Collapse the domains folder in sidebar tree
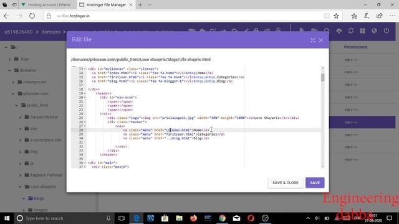The width and height of the screenshot is (399, 224). (10, 70)
